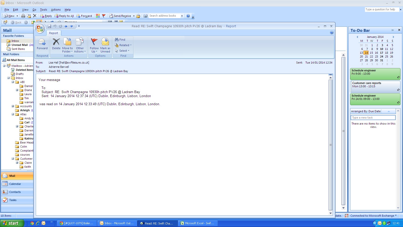Launch Internet Explorer from quick launch

tap(38, 223)
